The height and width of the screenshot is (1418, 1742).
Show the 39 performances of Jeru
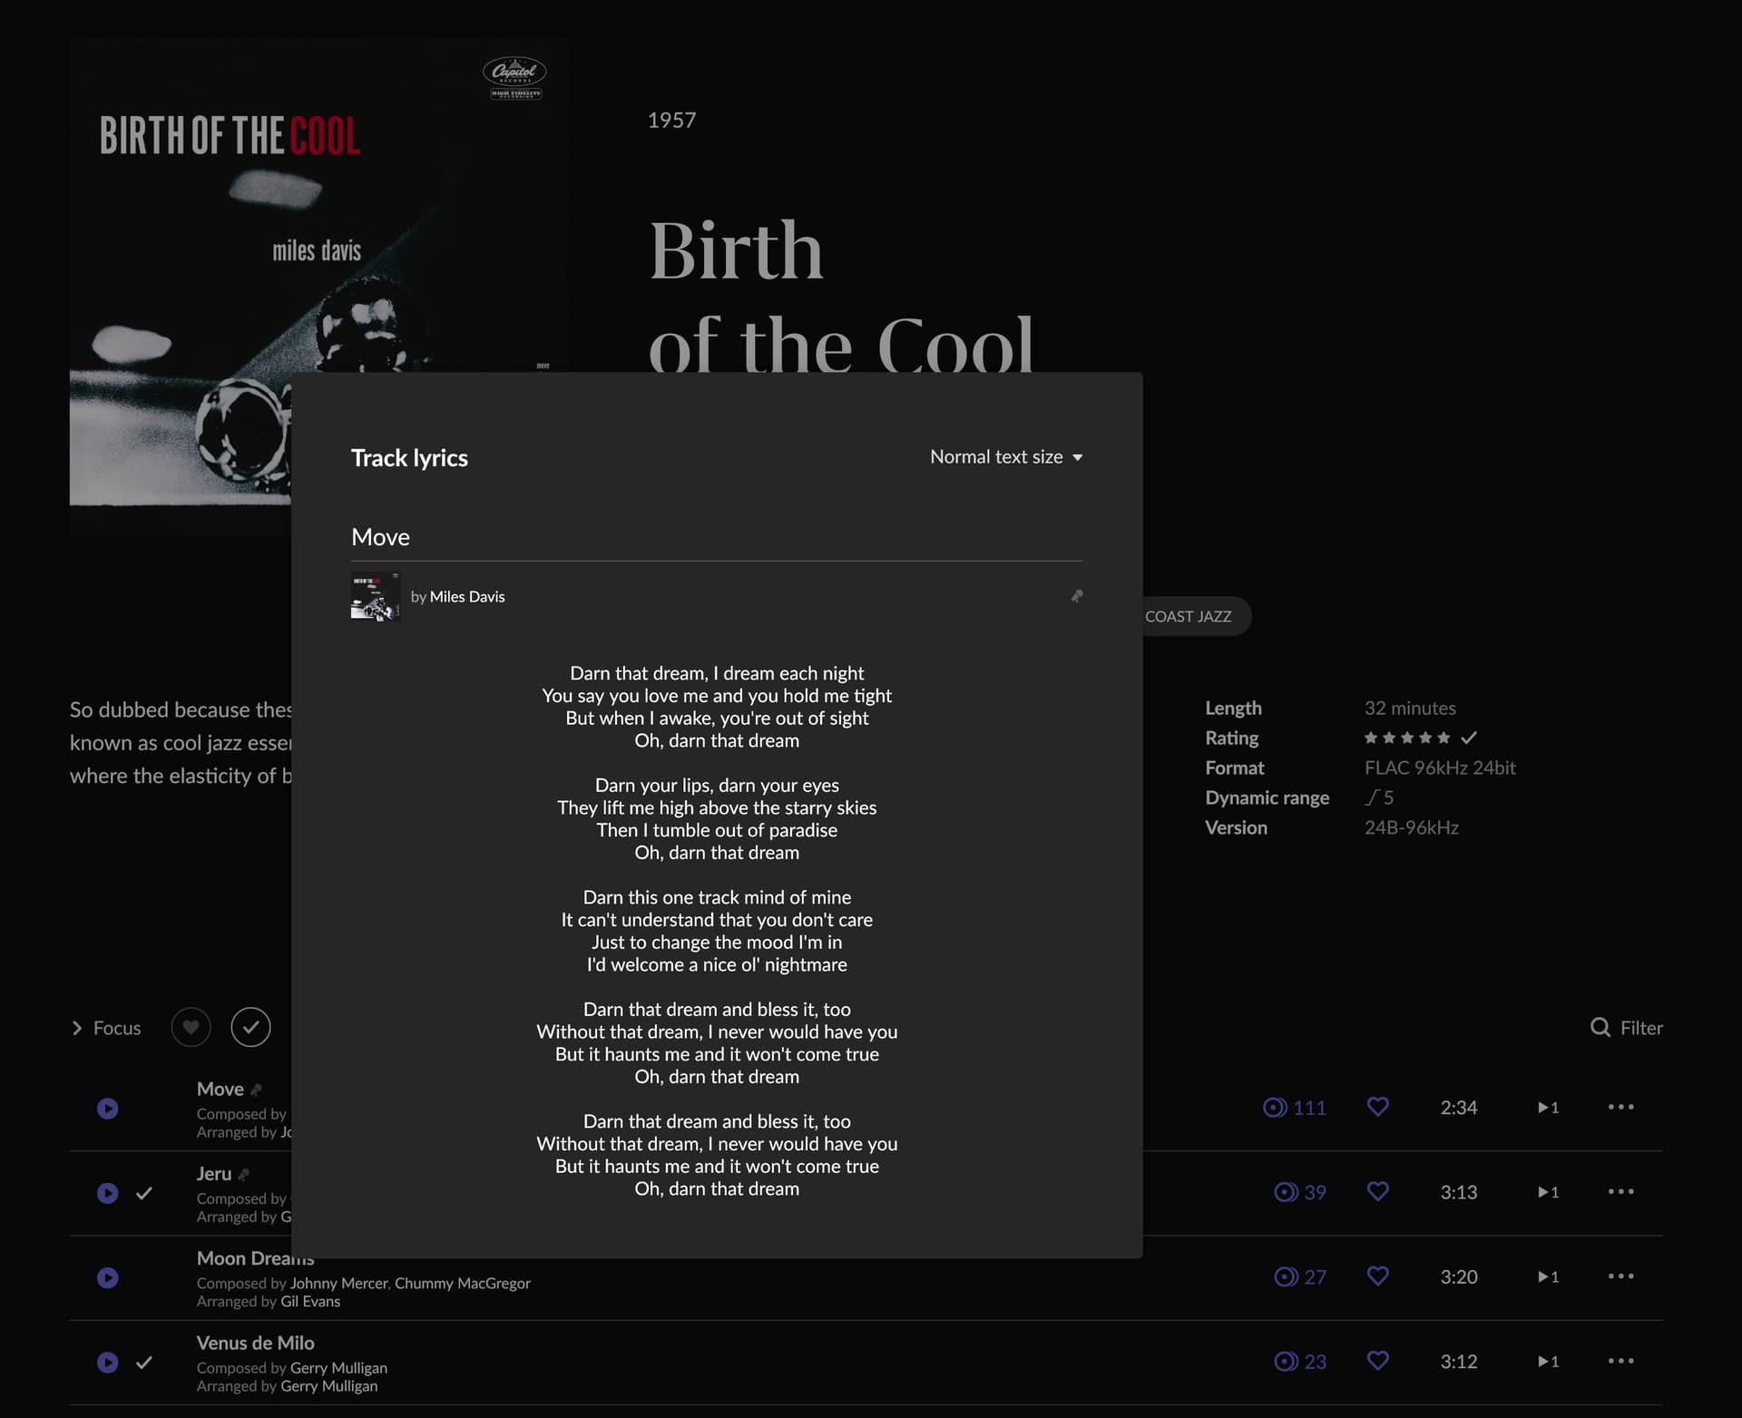(x=1300, y=1191)
